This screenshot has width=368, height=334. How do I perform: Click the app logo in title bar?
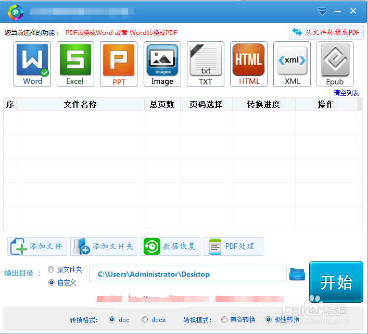tap(16, 12)
